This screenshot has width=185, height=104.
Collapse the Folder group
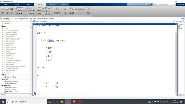point(1,26)
